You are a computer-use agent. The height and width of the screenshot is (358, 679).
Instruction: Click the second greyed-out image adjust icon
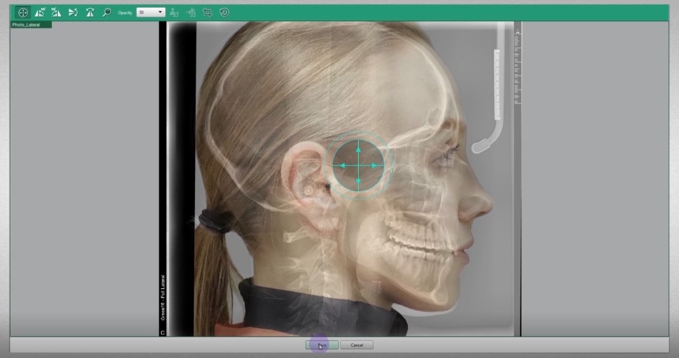[x=191, y=13]
